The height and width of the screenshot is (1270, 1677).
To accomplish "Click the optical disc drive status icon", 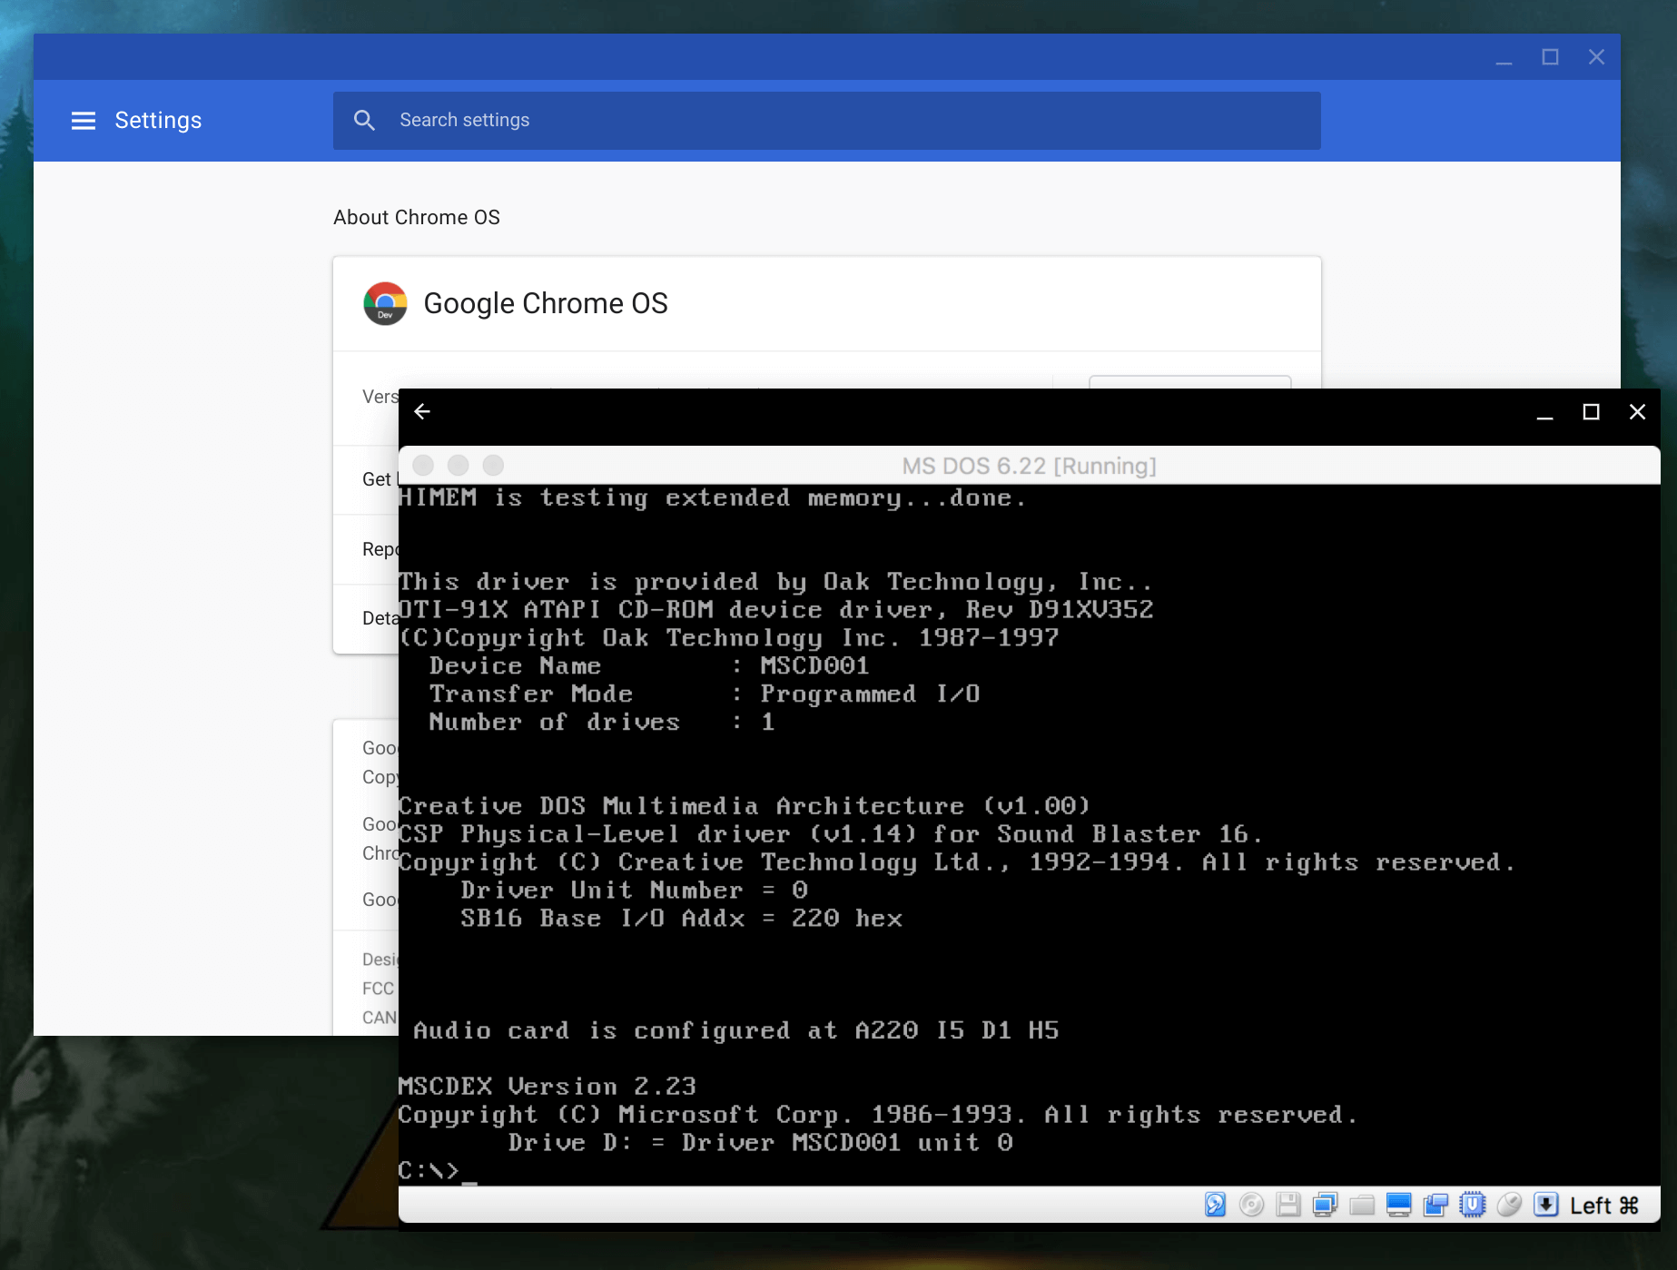I will [1252, 1205].
